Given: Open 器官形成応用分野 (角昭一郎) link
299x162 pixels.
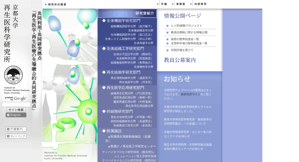Looking at the screenshot, I should (133, 98).
